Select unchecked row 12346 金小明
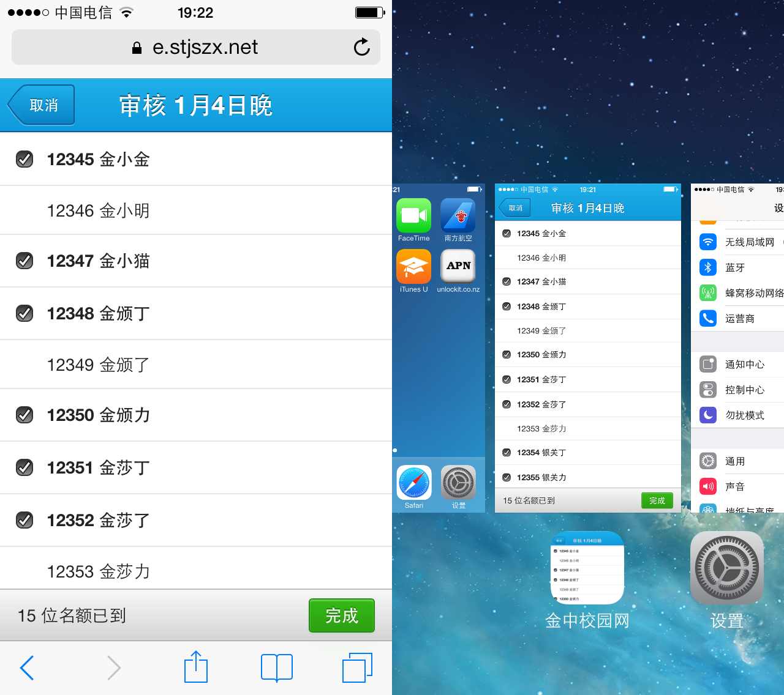 tap(98, 211)
